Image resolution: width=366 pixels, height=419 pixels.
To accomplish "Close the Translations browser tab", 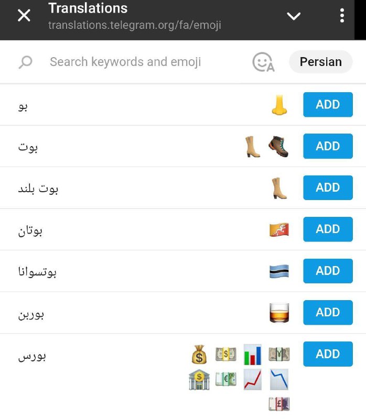I will click(x=24, y=15).
